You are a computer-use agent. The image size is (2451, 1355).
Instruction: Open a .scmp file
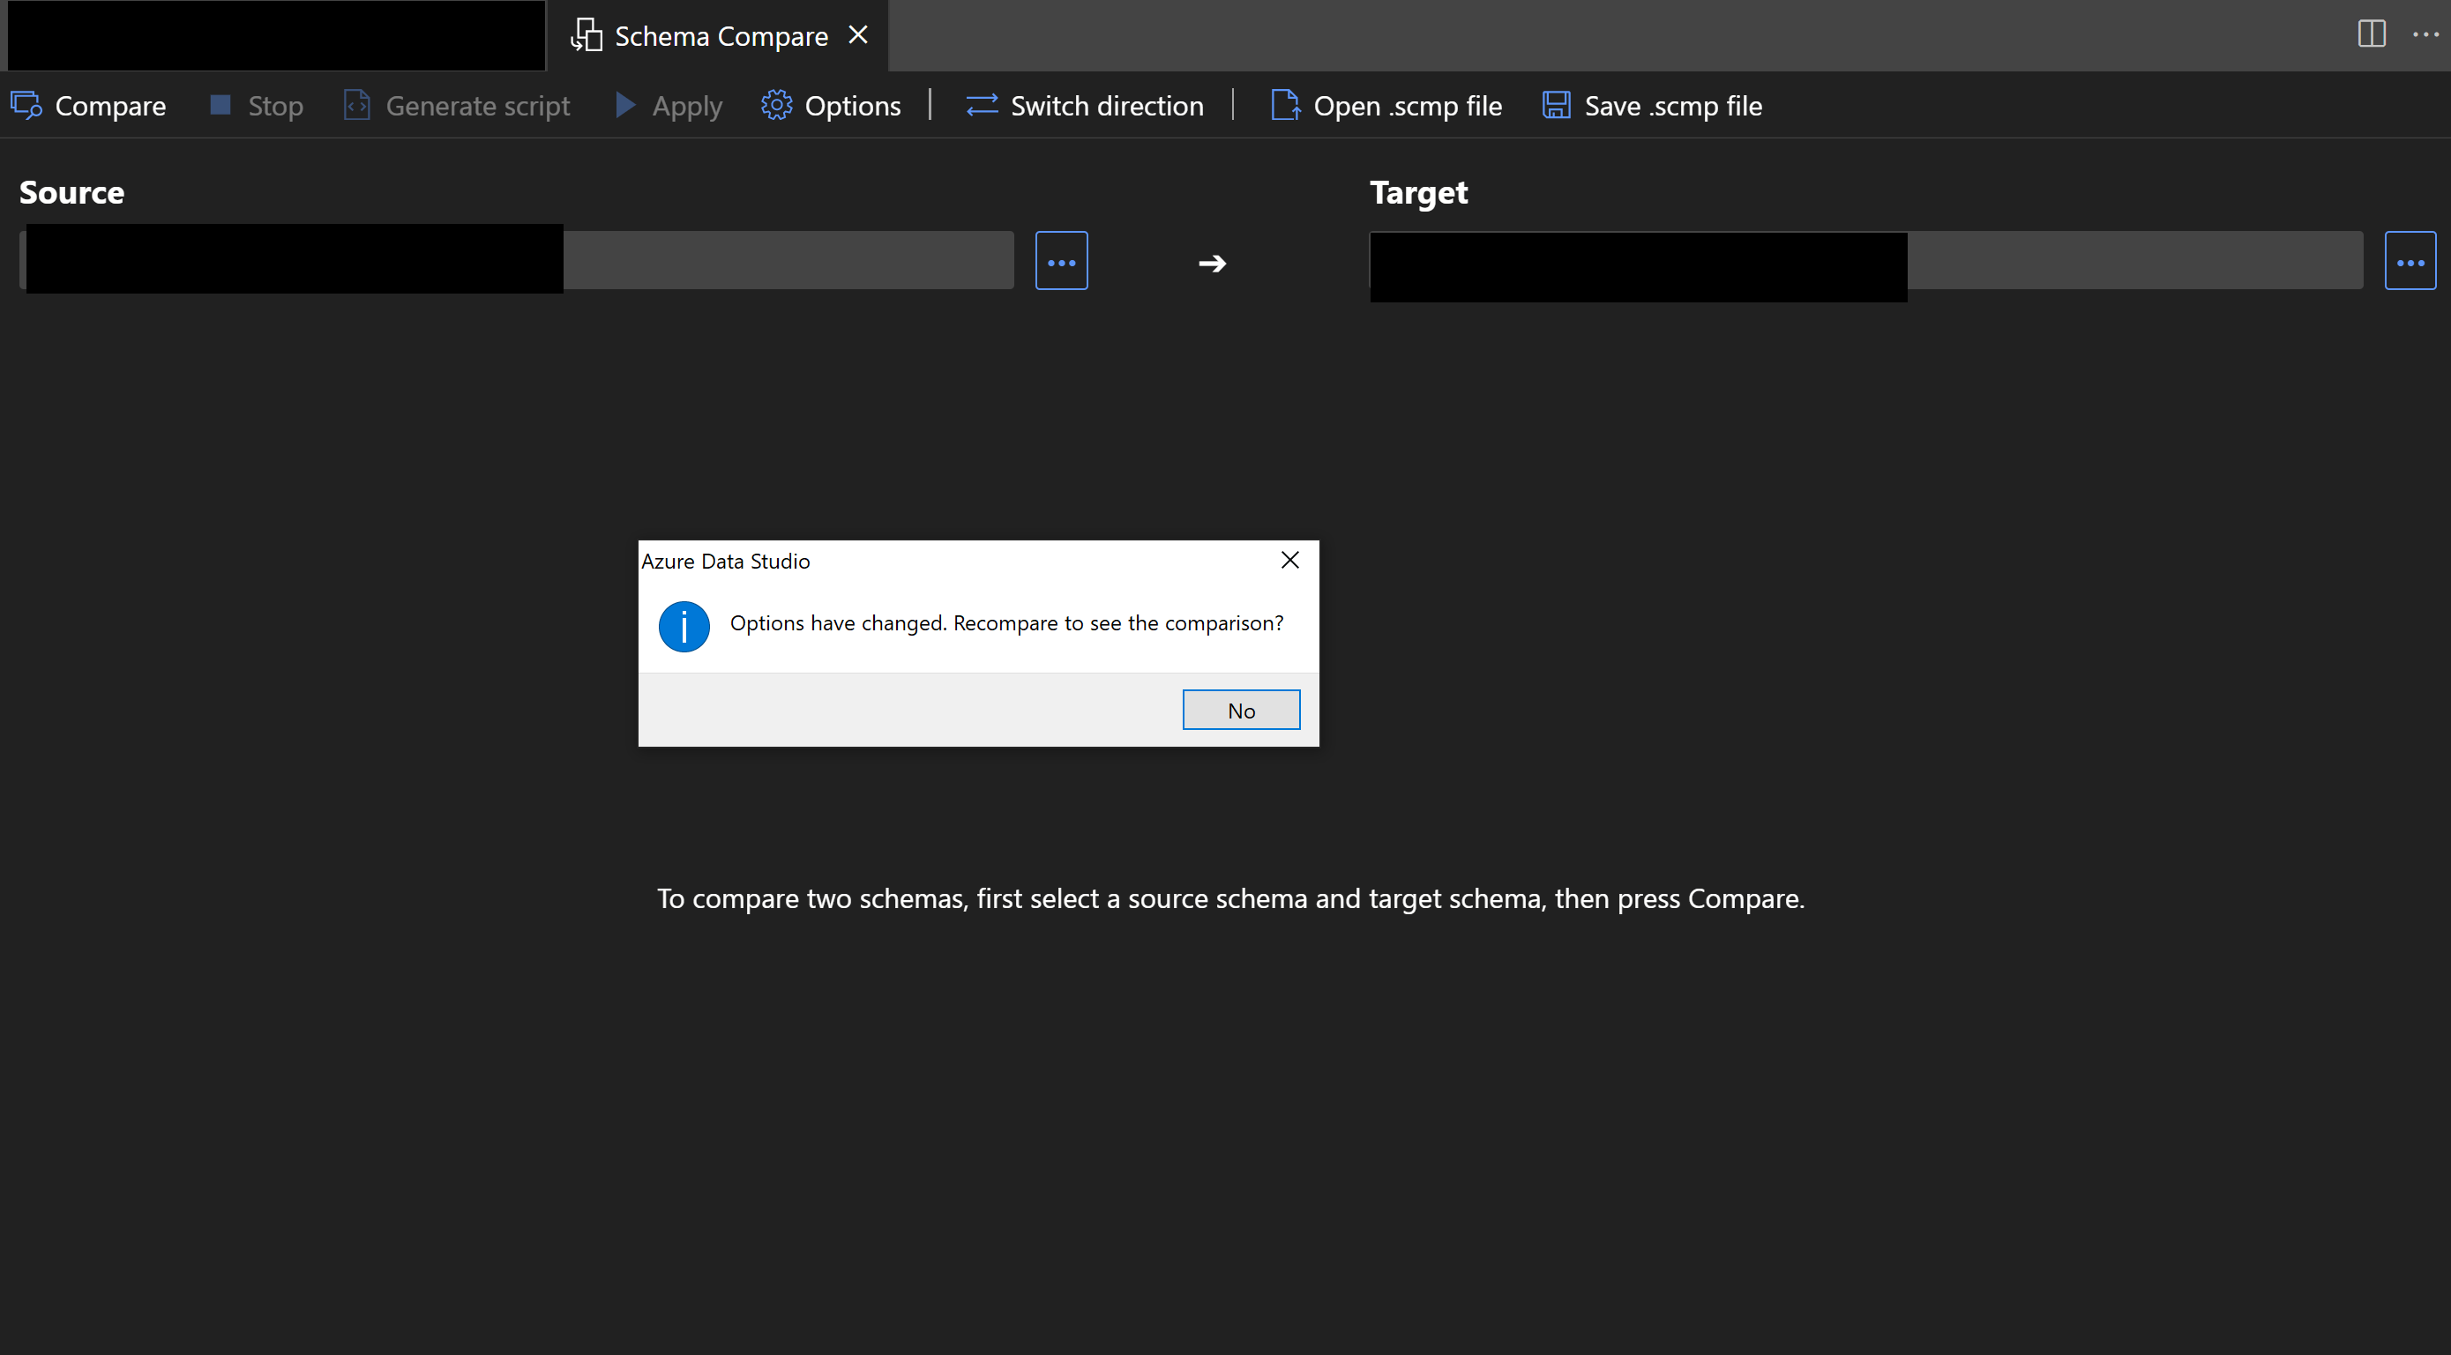pyautogui.click(x=1285, y=106)
